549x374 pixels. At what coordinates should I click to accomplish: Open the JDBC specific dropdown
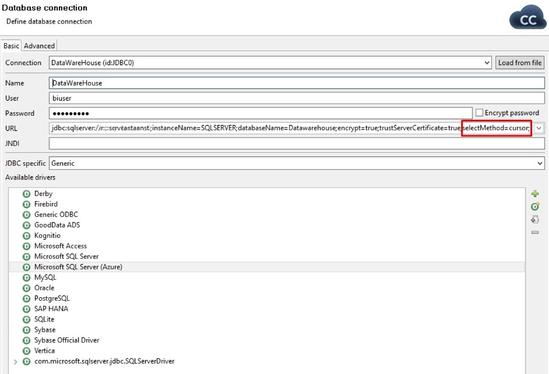539,163
